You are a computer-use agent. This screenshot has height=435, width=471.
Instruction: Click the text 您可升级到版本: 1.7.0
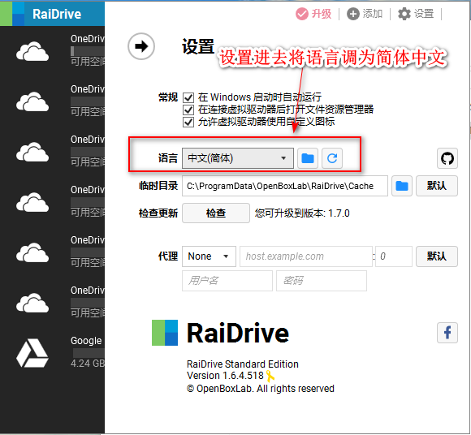click(302, 213)
